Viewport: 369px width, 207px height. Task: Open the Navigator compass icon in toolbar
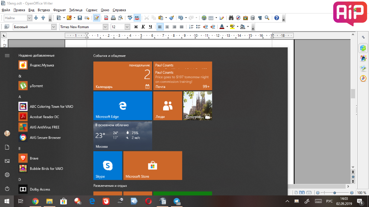tap(238, 18)
